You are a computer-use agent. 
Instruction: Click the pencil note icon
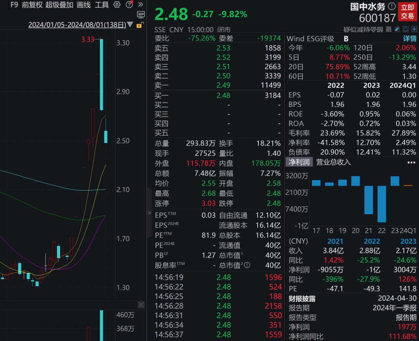tap(397, 29)
